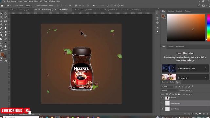The image size is (210, 118).
Task: Add a layer mask from Layers panel footer
Action: pyautogui.click(x=192, y=114)
